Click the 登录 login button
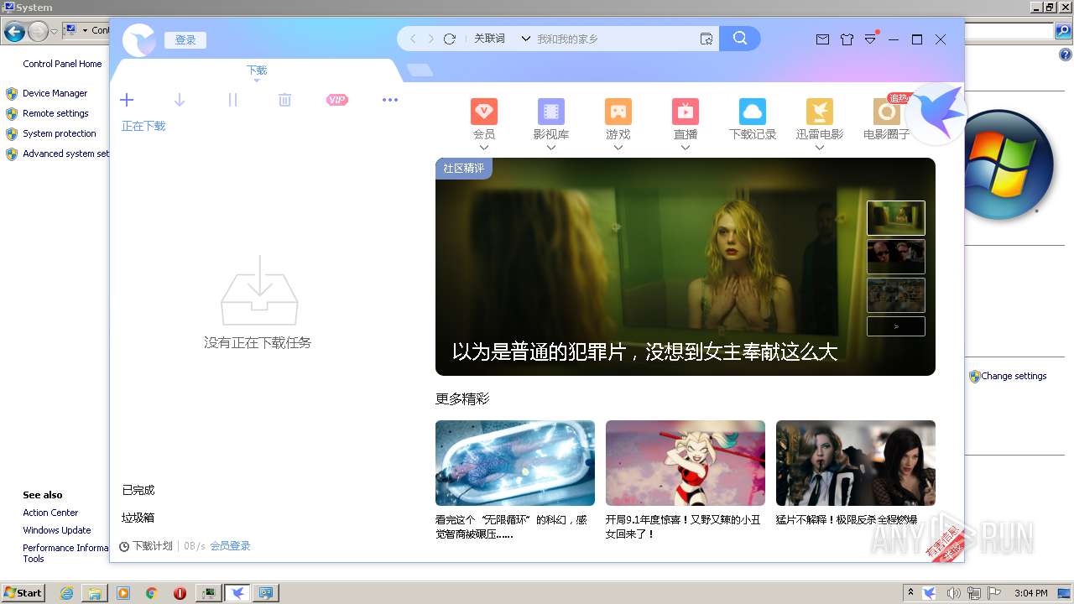Viewport: 1074px width, 604px height. tap(185, 40)
